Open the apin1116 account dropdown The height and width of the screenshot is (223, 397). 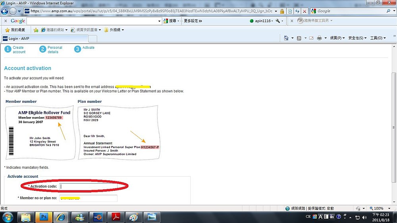coord(261,21)
